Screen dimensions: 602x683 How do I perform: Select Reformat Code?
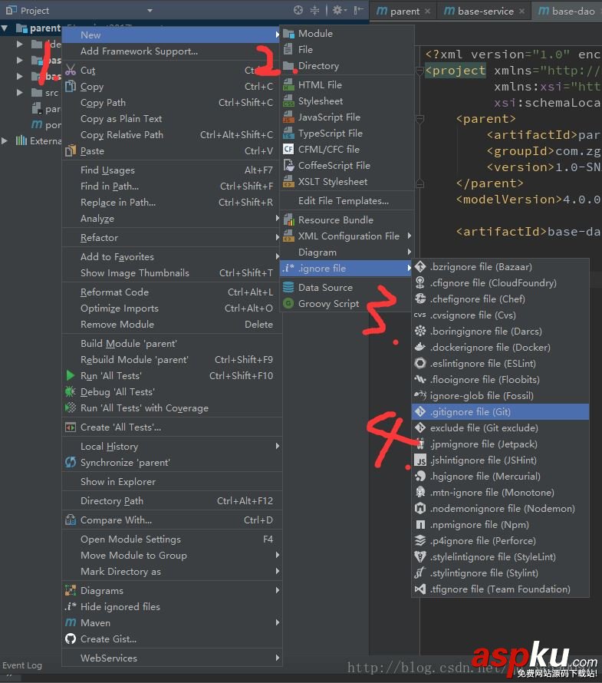[x=172, y=292]
